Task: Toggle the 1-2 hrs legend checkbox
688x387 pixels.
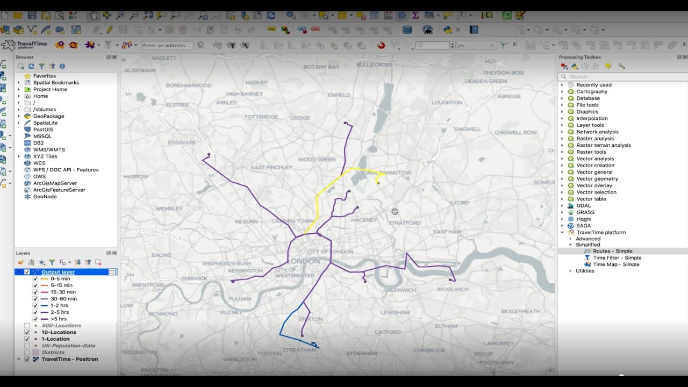Action: point(35,305)
